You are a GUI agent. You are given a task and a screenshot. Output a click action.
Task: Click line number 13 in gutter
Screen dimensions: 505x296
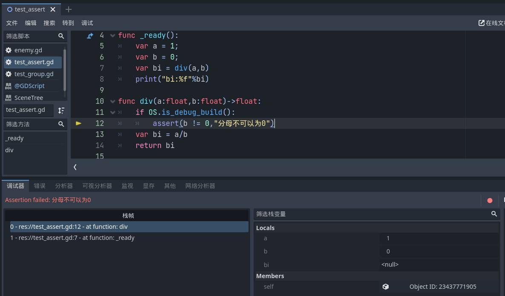click(100, 134)
